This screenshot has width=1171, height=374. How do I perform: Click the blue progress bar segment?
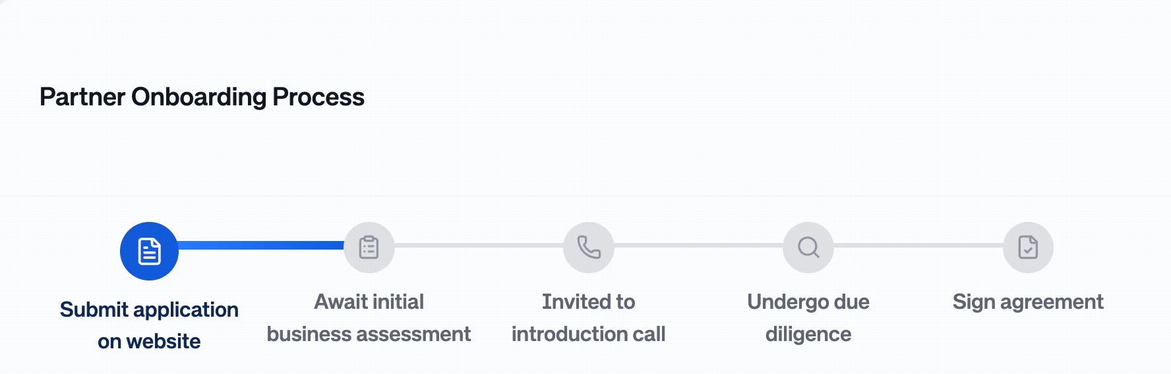(261, 246)
